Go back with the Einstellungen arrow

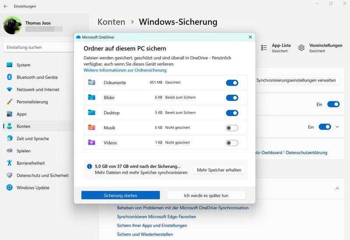(x=6, y=7)
